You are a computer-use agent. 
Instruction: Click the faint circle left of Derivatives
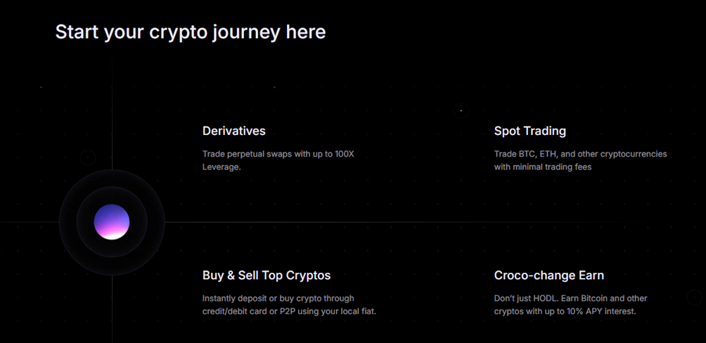coord(88,157)
